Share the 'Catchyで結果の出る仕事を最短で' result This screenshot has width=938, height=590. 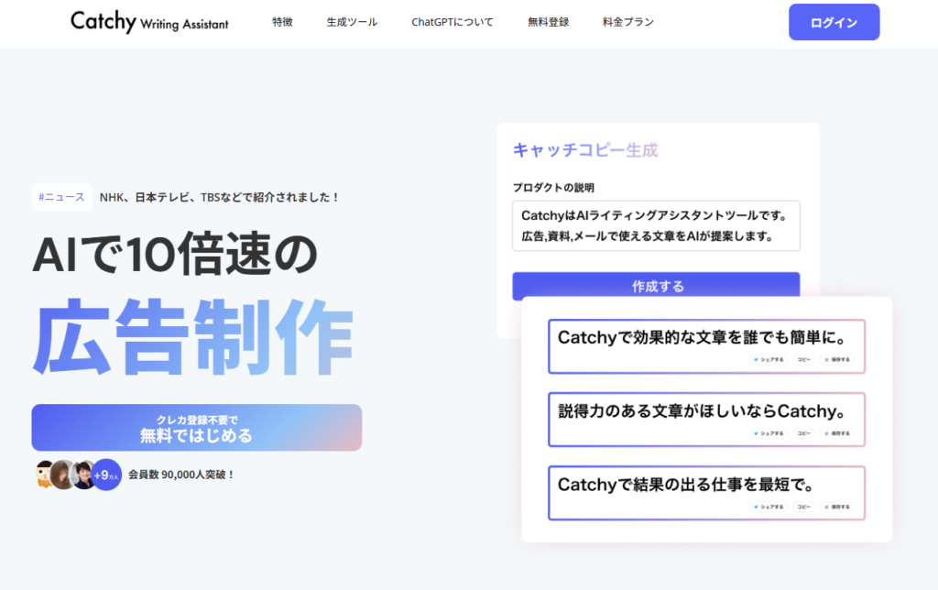point(769,507)
